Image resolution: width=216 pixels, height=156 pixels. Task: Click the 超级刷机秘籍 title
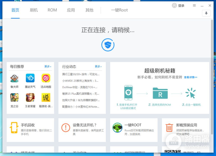(159, 71)
